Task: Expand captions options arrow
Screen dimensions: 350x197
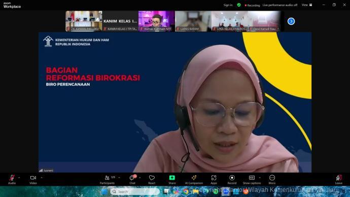Action: coord(260,178)
